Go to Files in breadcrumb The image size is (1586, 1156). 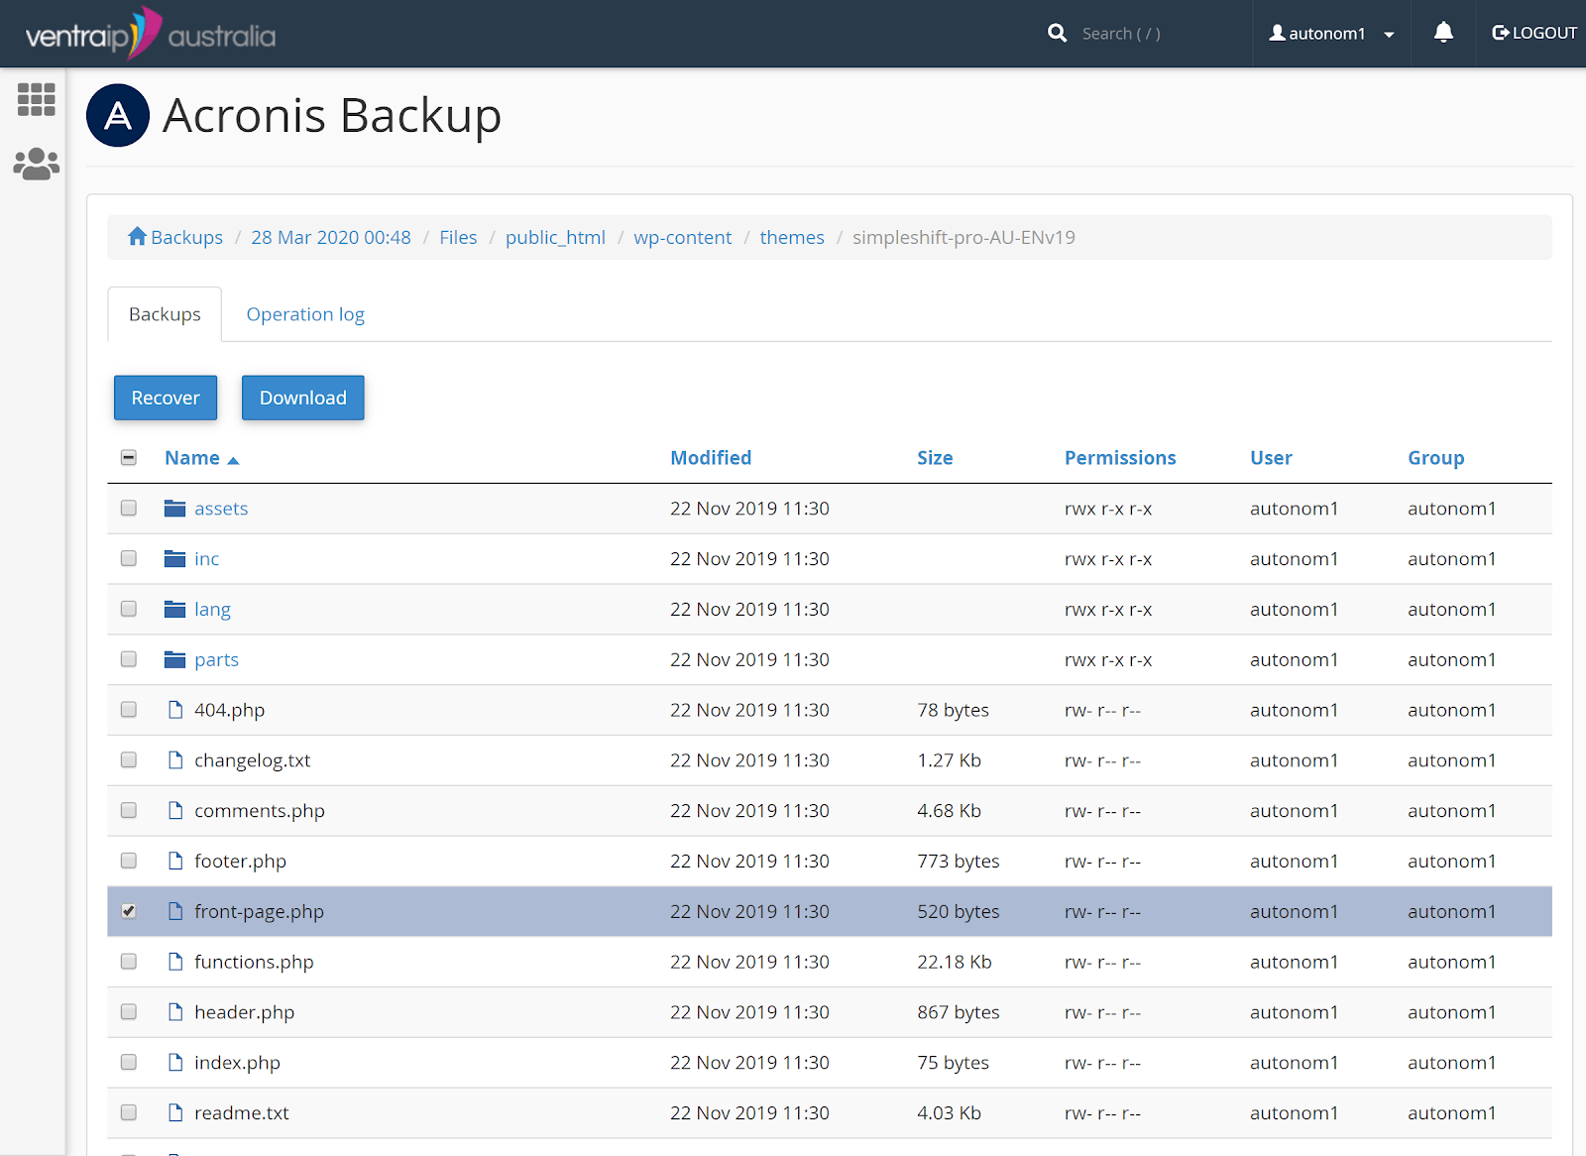[x=458, y=237]
